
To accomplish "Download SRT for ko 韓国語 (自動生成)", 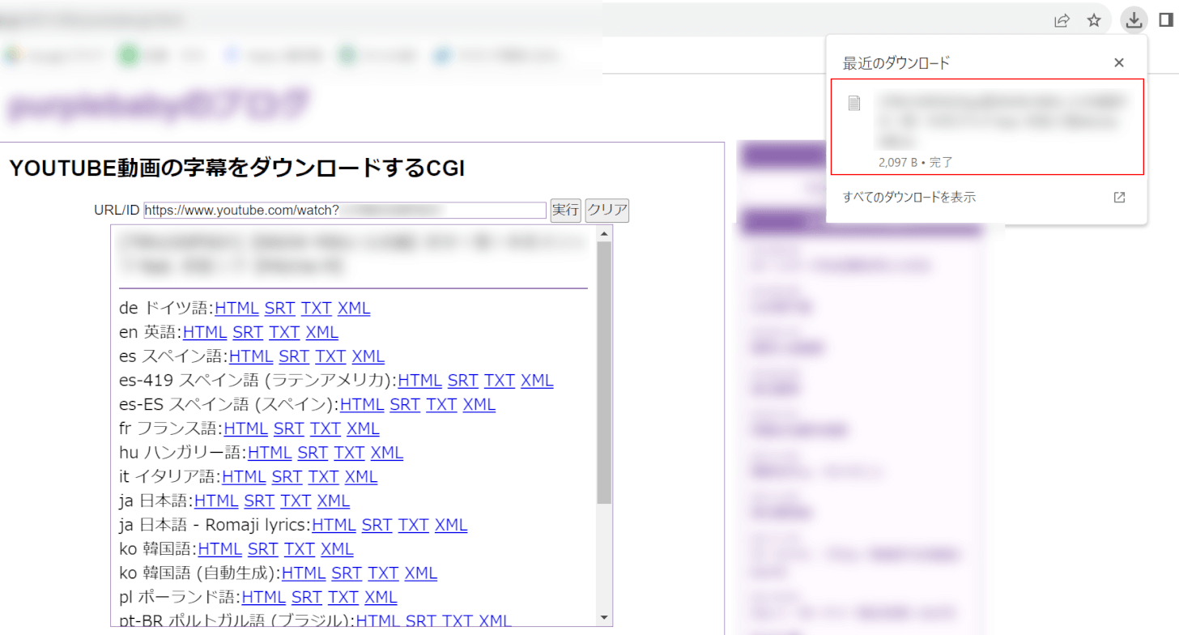I will click(x=347, y=573).
